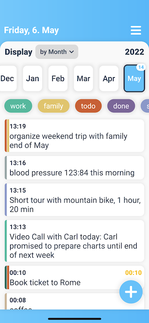
Task: Toggle the green work tag filter
Action: 18,106
